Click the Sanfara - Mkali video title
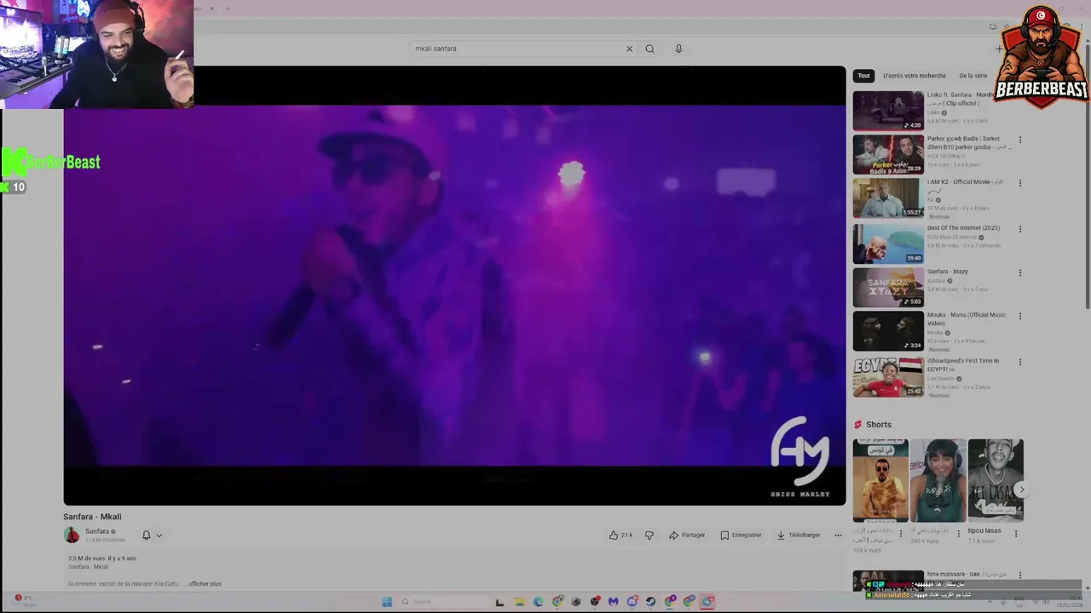 pos(92,517)
